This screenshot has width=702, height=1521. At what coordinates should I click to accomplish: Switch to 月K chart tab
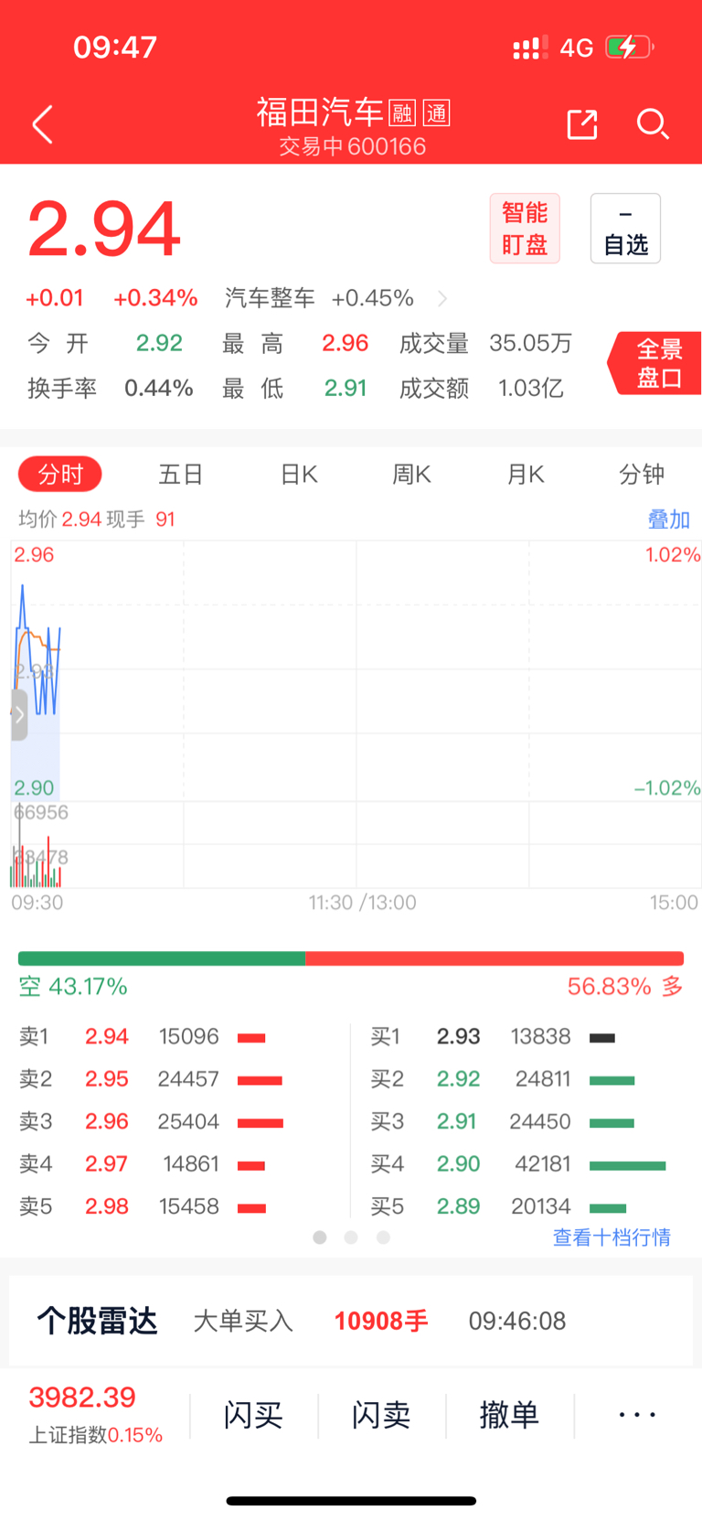tap(526, 475)
